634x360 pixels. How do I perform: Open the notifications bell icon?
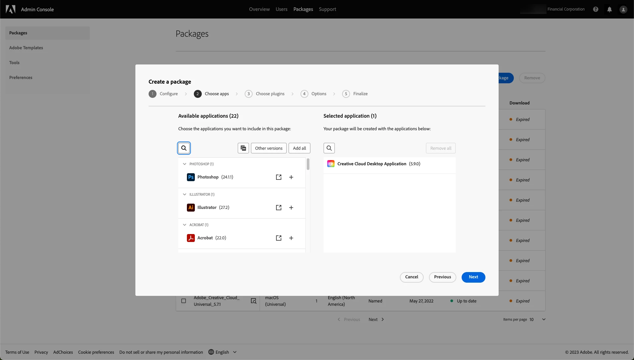(610, 9)
